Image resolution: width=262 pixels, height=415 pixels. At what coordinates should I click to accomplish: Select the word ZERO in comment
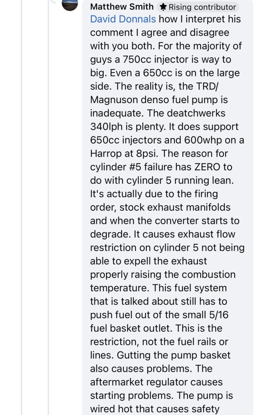[x=207, y=167]
